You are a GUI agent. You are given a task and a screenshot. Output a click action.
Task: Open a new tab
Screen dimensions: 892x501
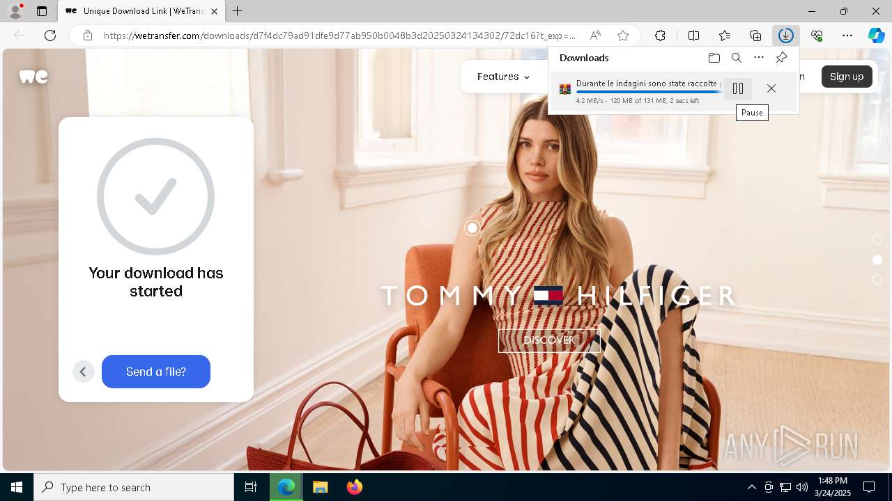(238, 11)
